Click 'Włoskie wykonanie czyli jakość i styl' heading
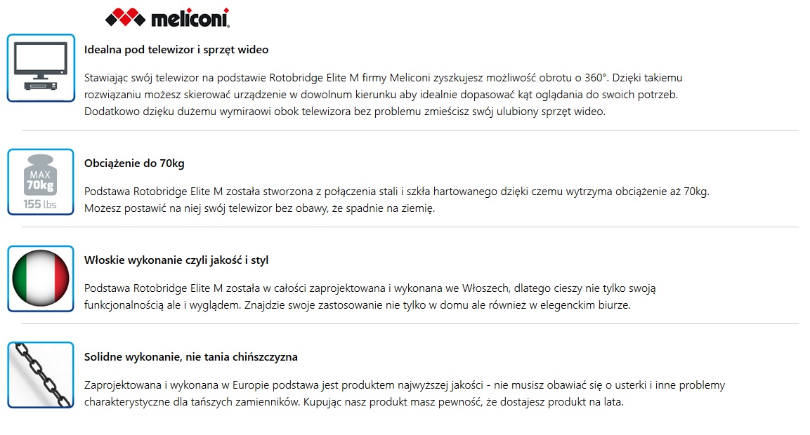810x435 pixels. point(176,260)
